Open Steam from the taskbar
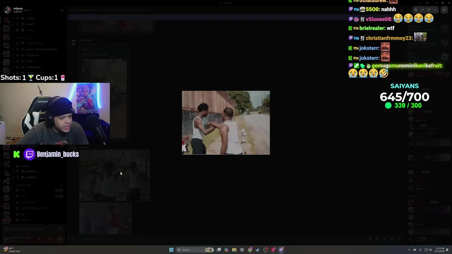This screenshot has height=254, width=452. pos(257,250)
